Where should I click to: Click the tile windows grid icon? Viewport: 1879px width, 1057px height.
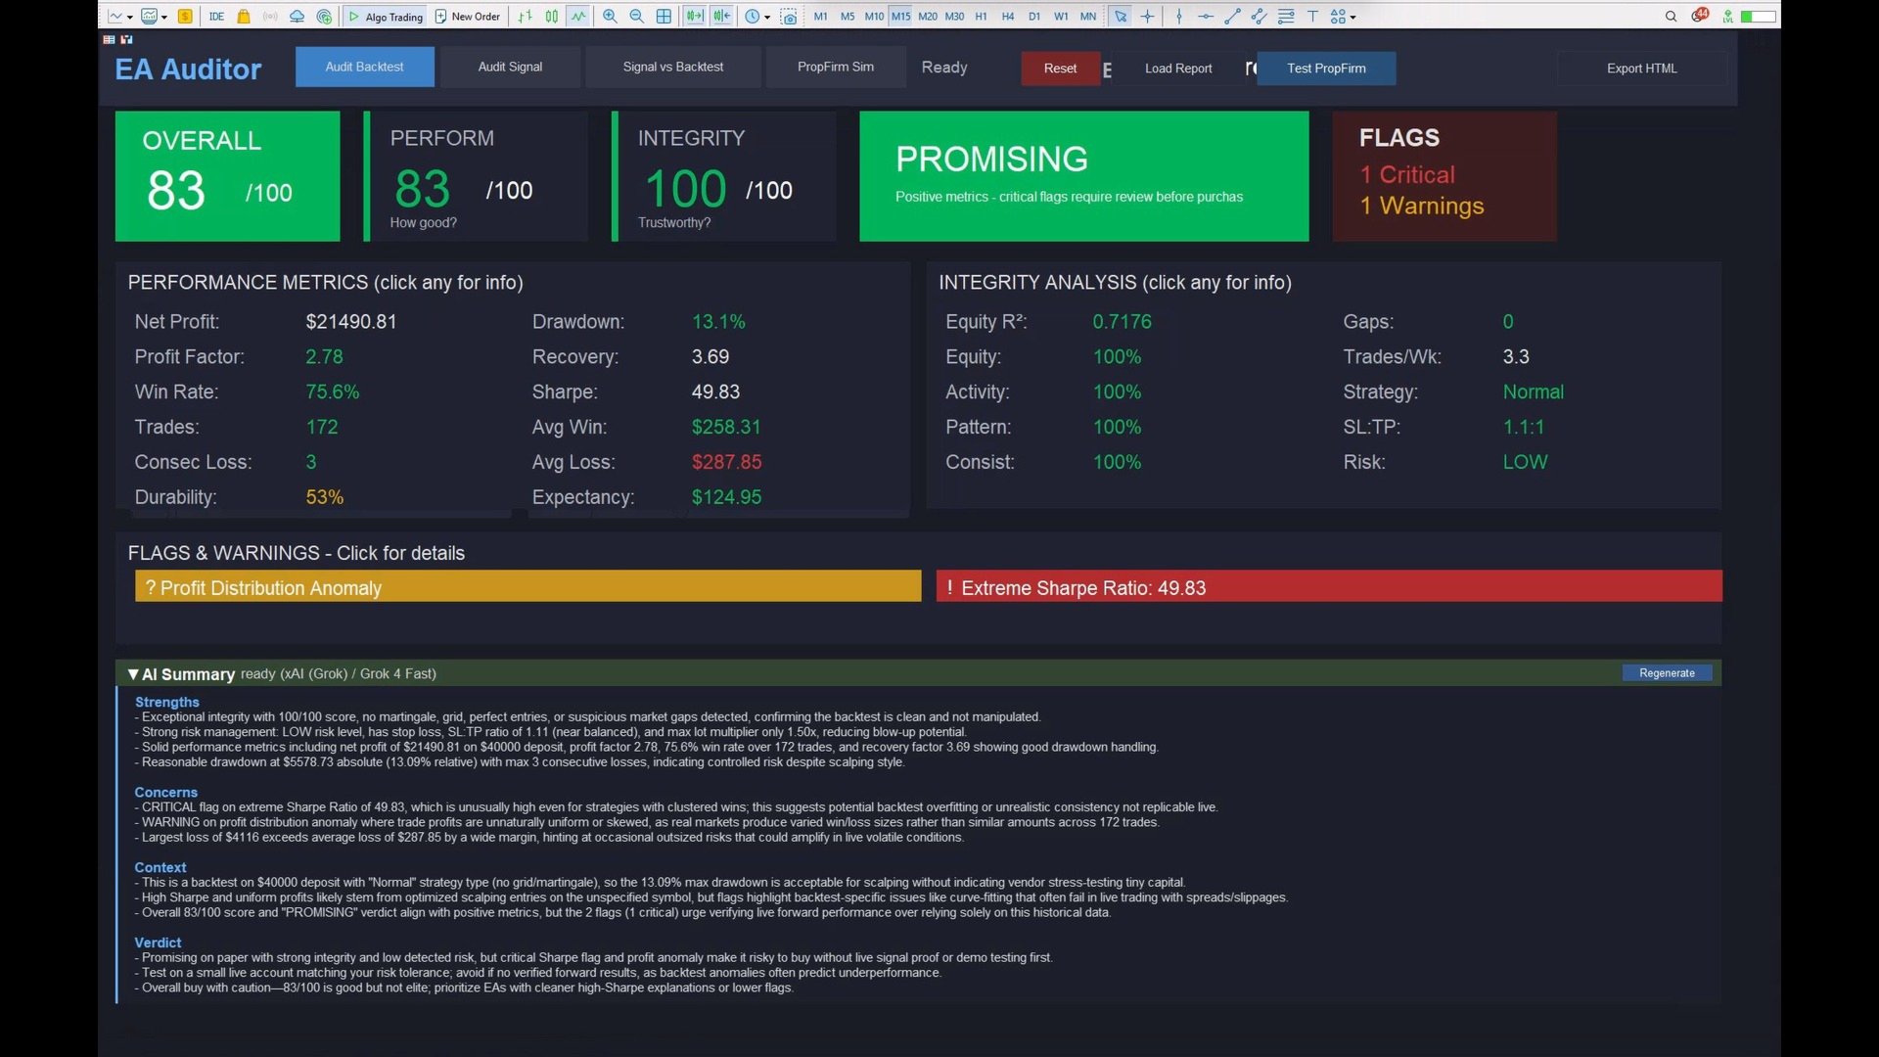click(664, 16)
